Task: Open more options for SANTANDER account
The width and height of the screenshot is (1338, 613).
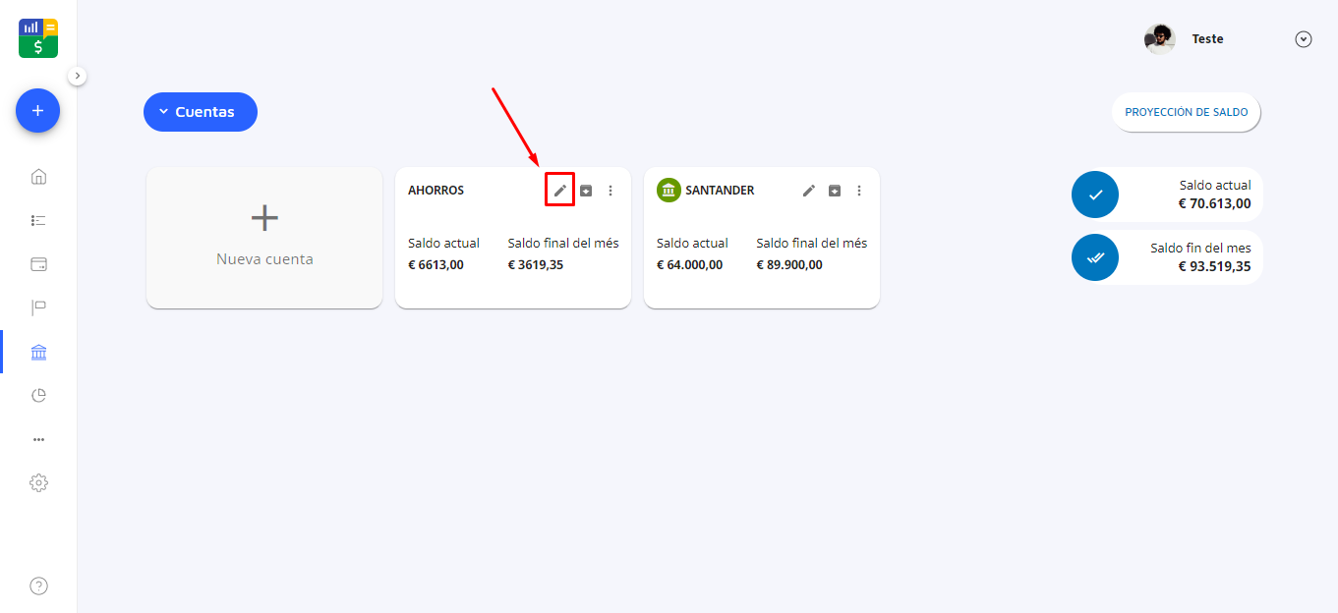Action: [x=859, y=191]
